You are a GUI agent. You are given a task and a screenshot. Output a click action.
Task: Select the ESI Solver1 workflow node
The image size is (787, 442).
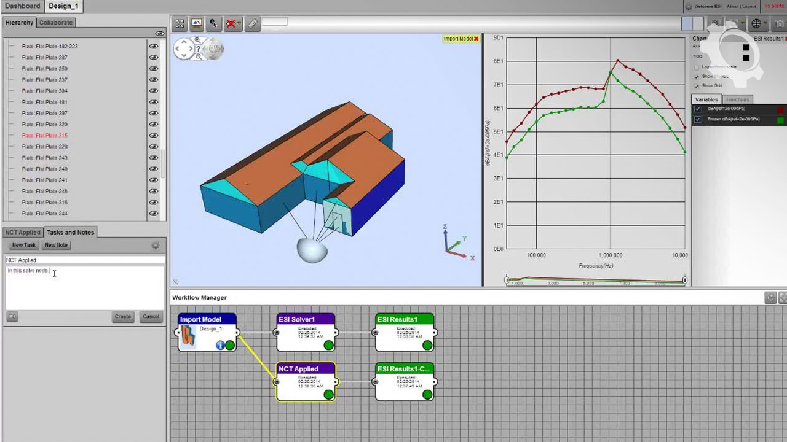(306, 332)
